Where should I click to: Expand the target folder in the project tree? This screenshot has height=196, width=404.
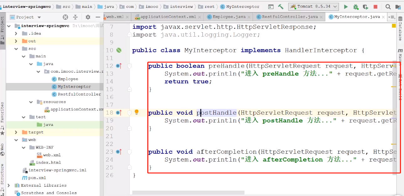[16, 132]
